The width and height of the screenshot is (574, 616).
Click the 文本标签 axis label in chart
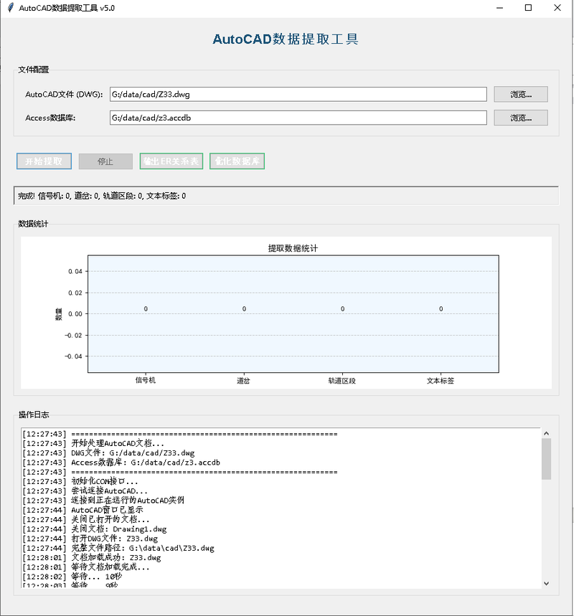pos(441,380)
